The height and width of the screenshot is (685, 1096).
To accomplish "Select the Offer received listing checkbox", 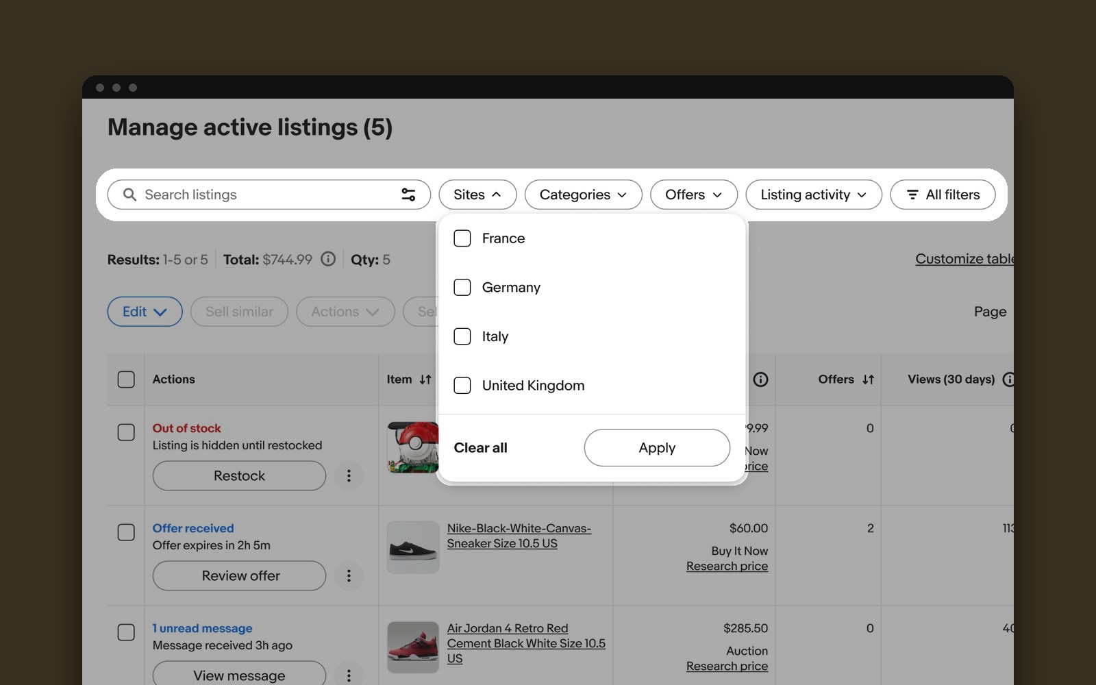I will pos(126,532).
